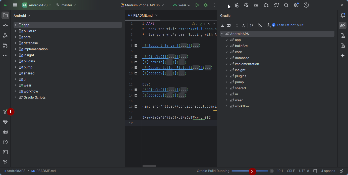The image size is (348, 175).
Task: Expand plugins module in Project tree
Action: [16, 61]
